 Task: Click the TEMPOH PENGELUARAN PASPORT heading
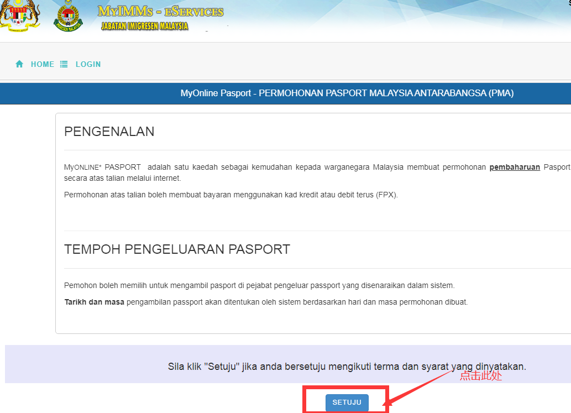tap(177, 249)
